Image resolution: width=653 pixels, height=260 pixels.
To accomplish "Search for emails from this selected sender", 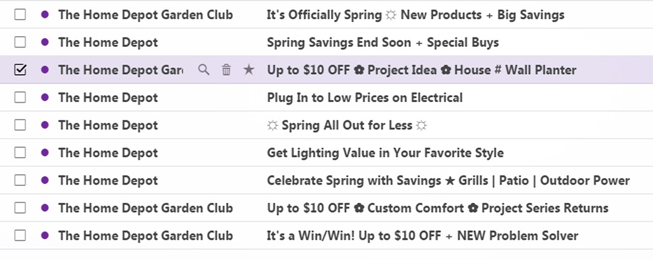I will click(x=203, y=70).
